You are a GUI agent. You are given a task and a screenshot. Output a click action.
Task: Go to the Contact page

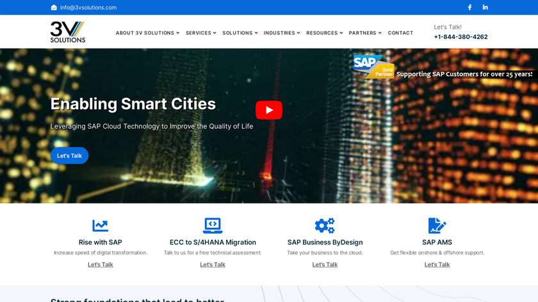pos(400,33)
